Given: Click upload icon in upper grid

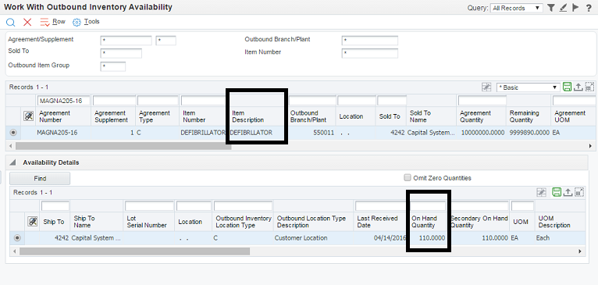Looking at the screenshot, I should point(578,87).
